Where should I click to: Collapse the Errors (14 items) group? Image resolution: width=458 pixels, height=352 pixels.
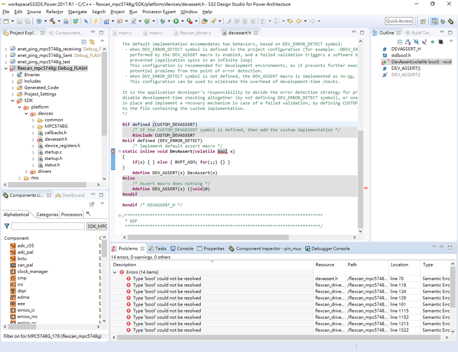[115, 272]
